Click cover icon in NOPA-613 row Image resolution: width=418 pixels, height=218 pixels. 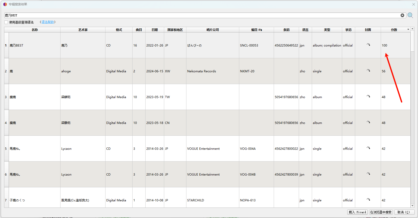tap(368, 200)
